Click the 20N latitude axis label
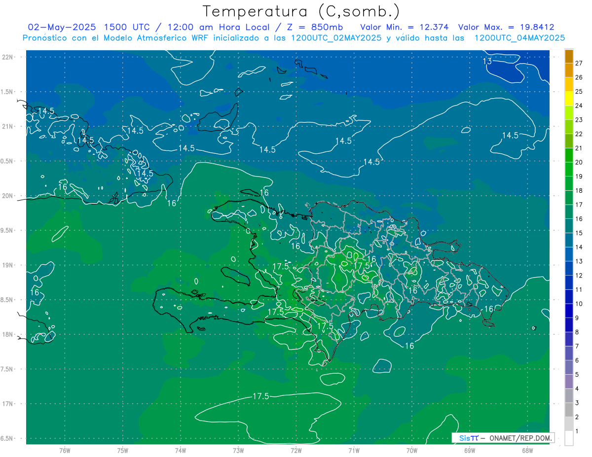 [x=7, y=196]
